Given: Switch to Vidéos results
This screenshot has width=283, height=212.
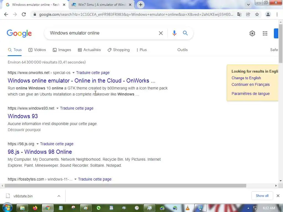Looking at the screenshot, I should pyautogui.click(x=37, y=50).
